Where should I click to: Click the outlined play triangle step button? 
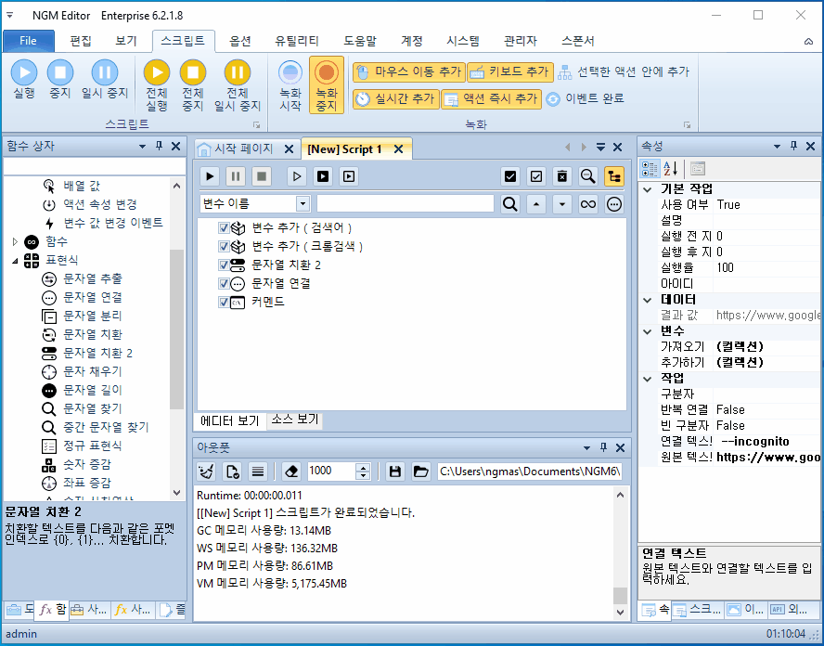click(297, 176)
